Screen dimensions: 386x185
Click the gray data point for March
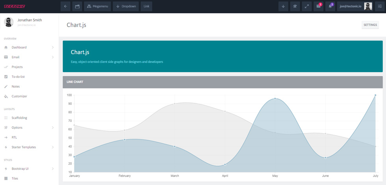[x=174, y=104]
